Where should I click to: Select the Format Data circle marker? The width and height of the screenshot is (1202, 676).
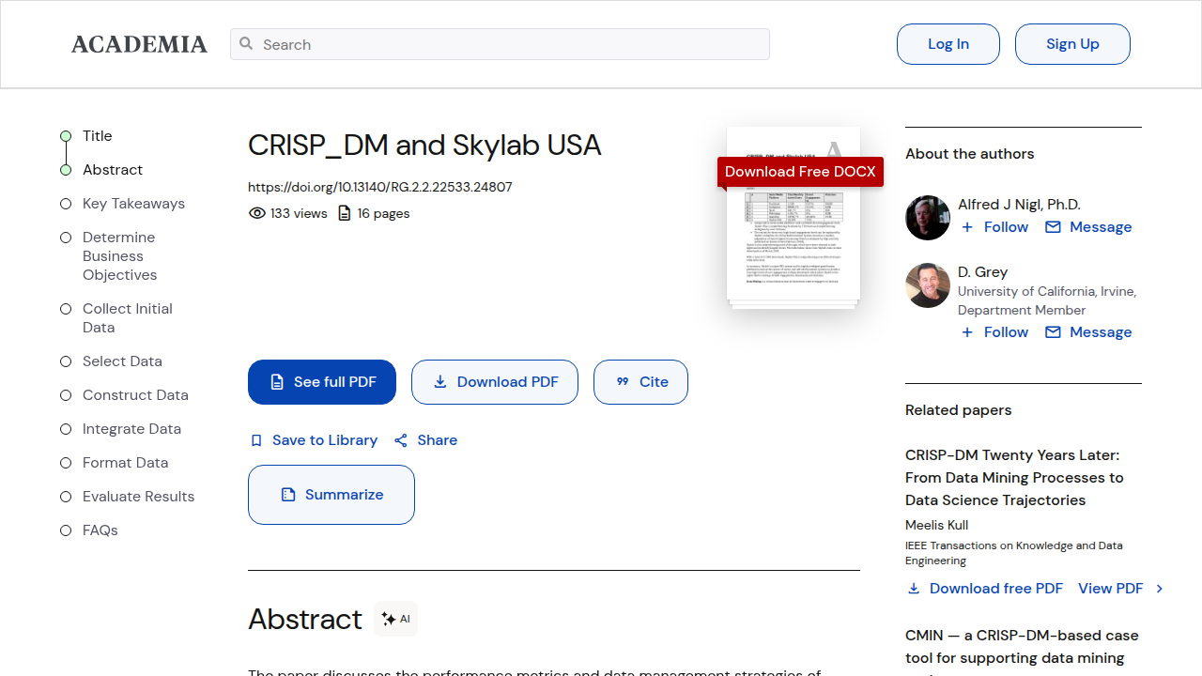[x=66, y=463]
